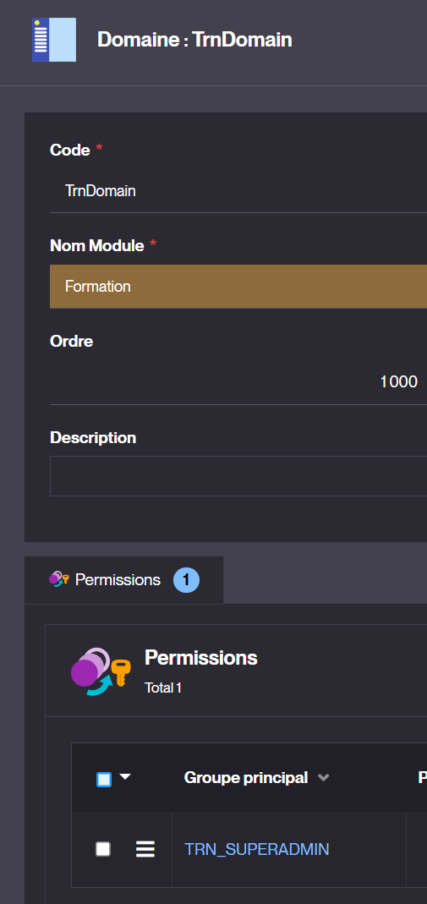Click the Domaine : TrnDomain page title
This screenshot has width=427, height=904.
(194, 40)
